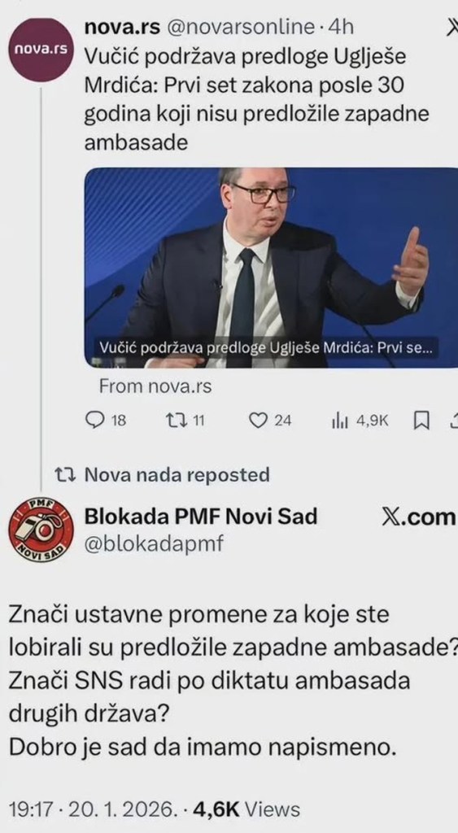Open the From nova.rs source link
This screenshot has height=833, width=458.
click(x=155, y=386)
